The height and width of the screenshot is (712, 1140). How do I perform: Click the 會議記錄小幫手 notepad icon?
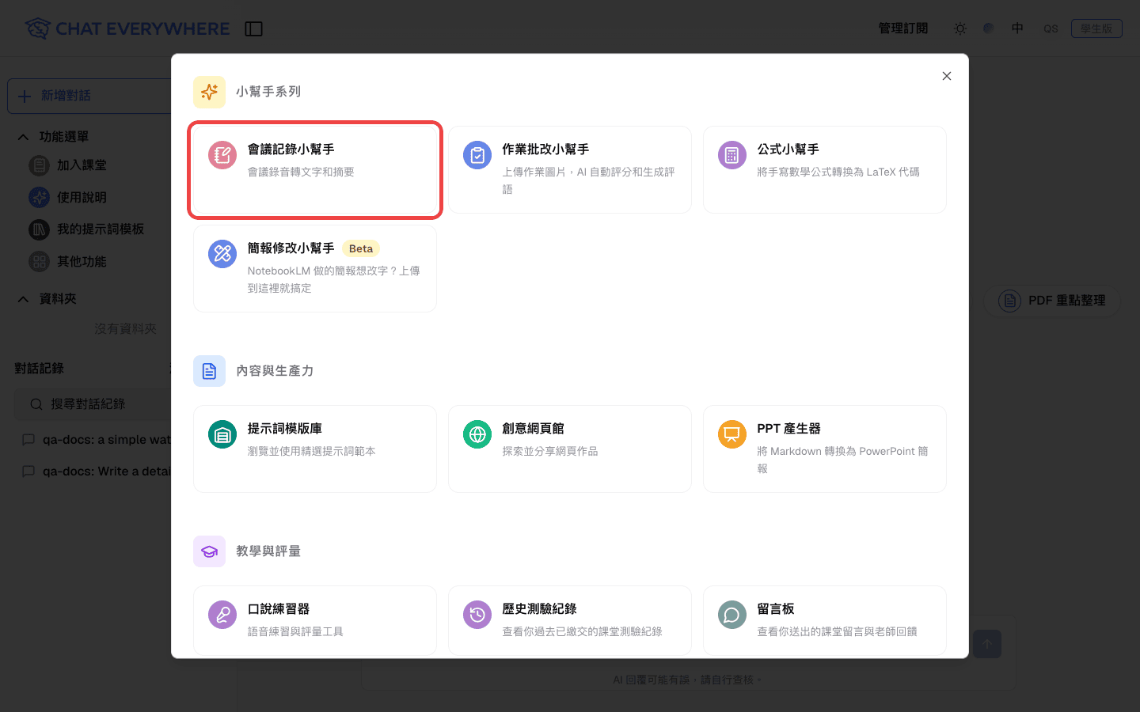pyautogui.click(x=222, y=156)
